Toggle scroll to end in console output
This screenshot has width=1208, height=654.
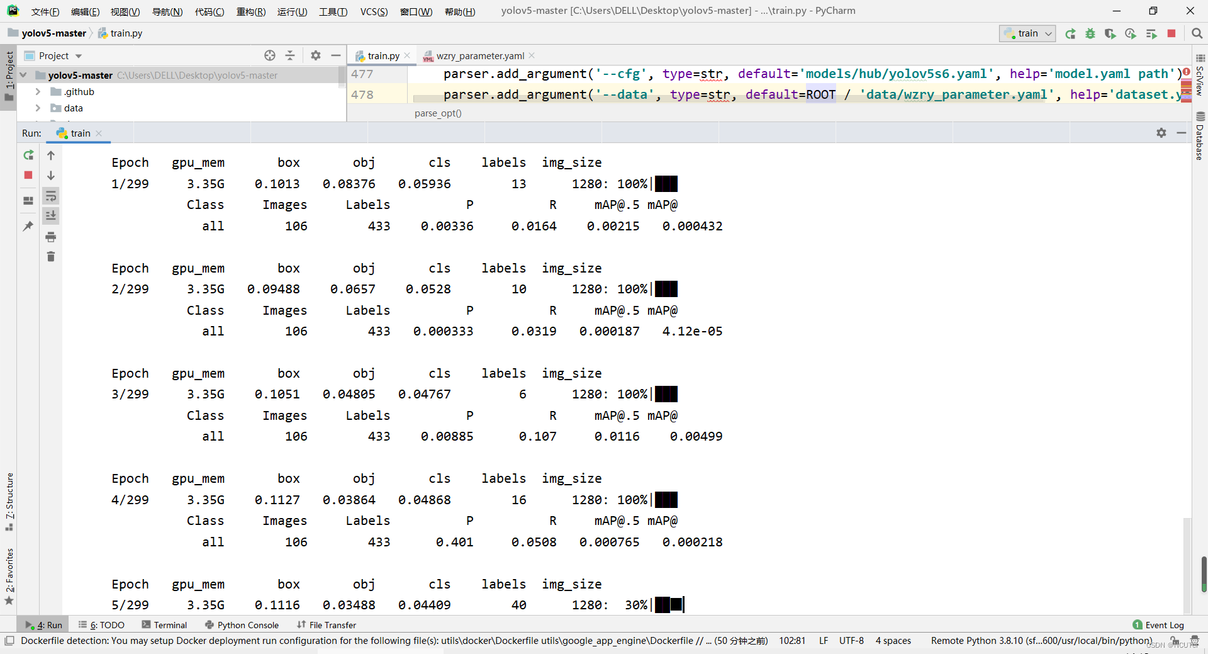pos(51,216)
